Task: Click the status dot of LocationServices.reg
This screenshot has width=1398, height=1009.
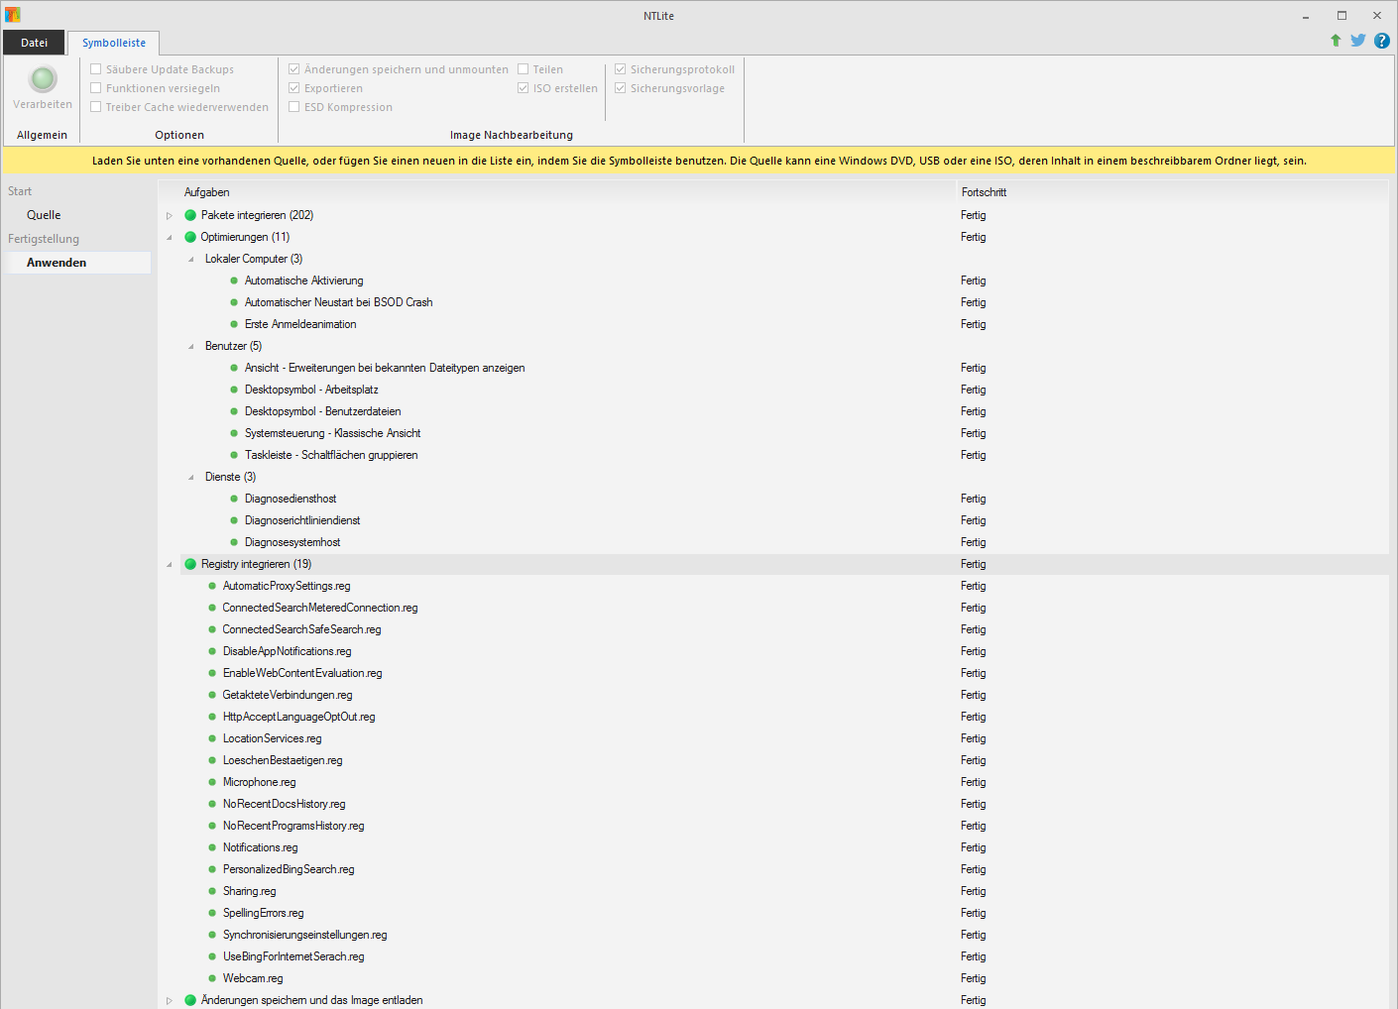Action: pyautogui.click(x=212, y=738)
